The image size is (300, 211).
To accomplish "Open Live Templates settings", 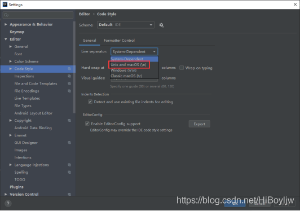I will pos(27,98).
